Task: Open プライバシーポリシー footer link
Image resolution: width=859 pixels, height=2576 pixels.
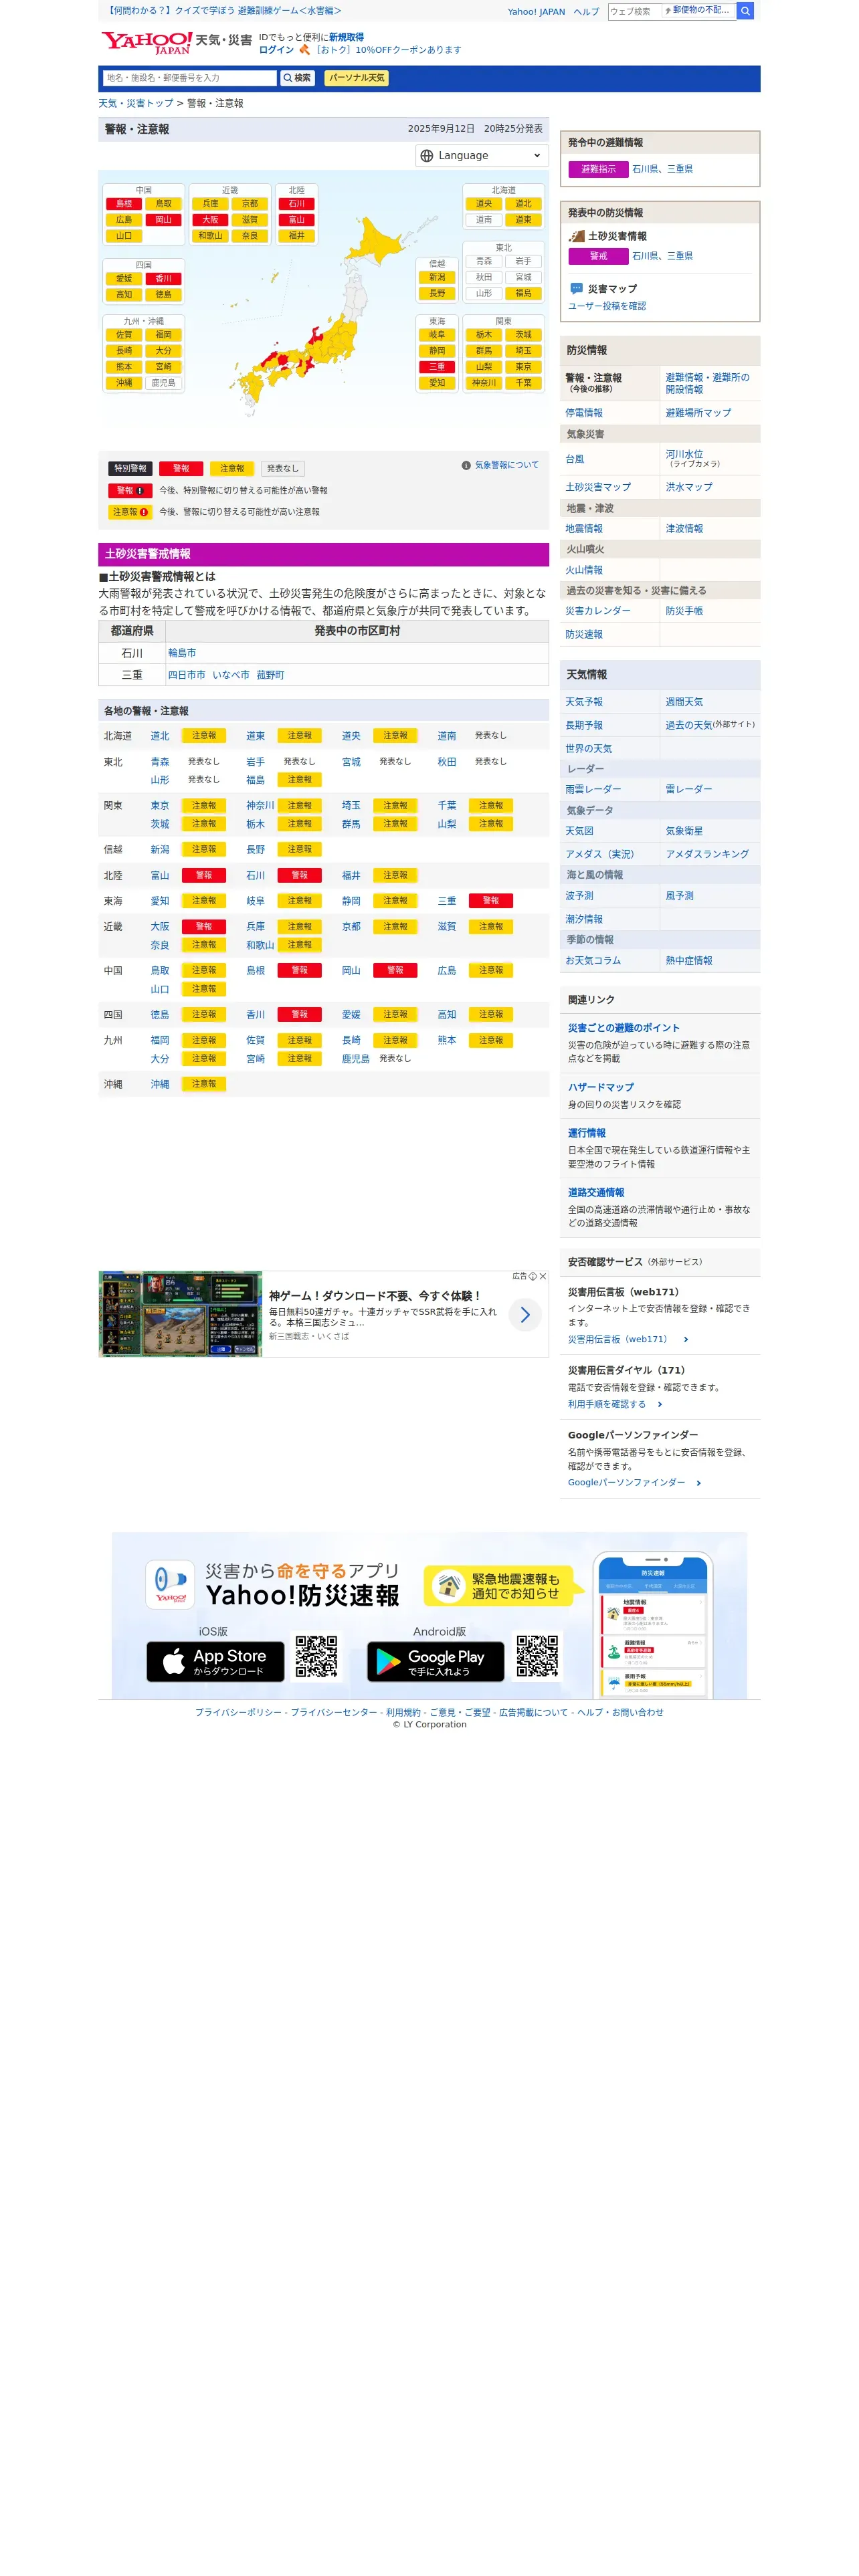Action: coord(238,1712)
